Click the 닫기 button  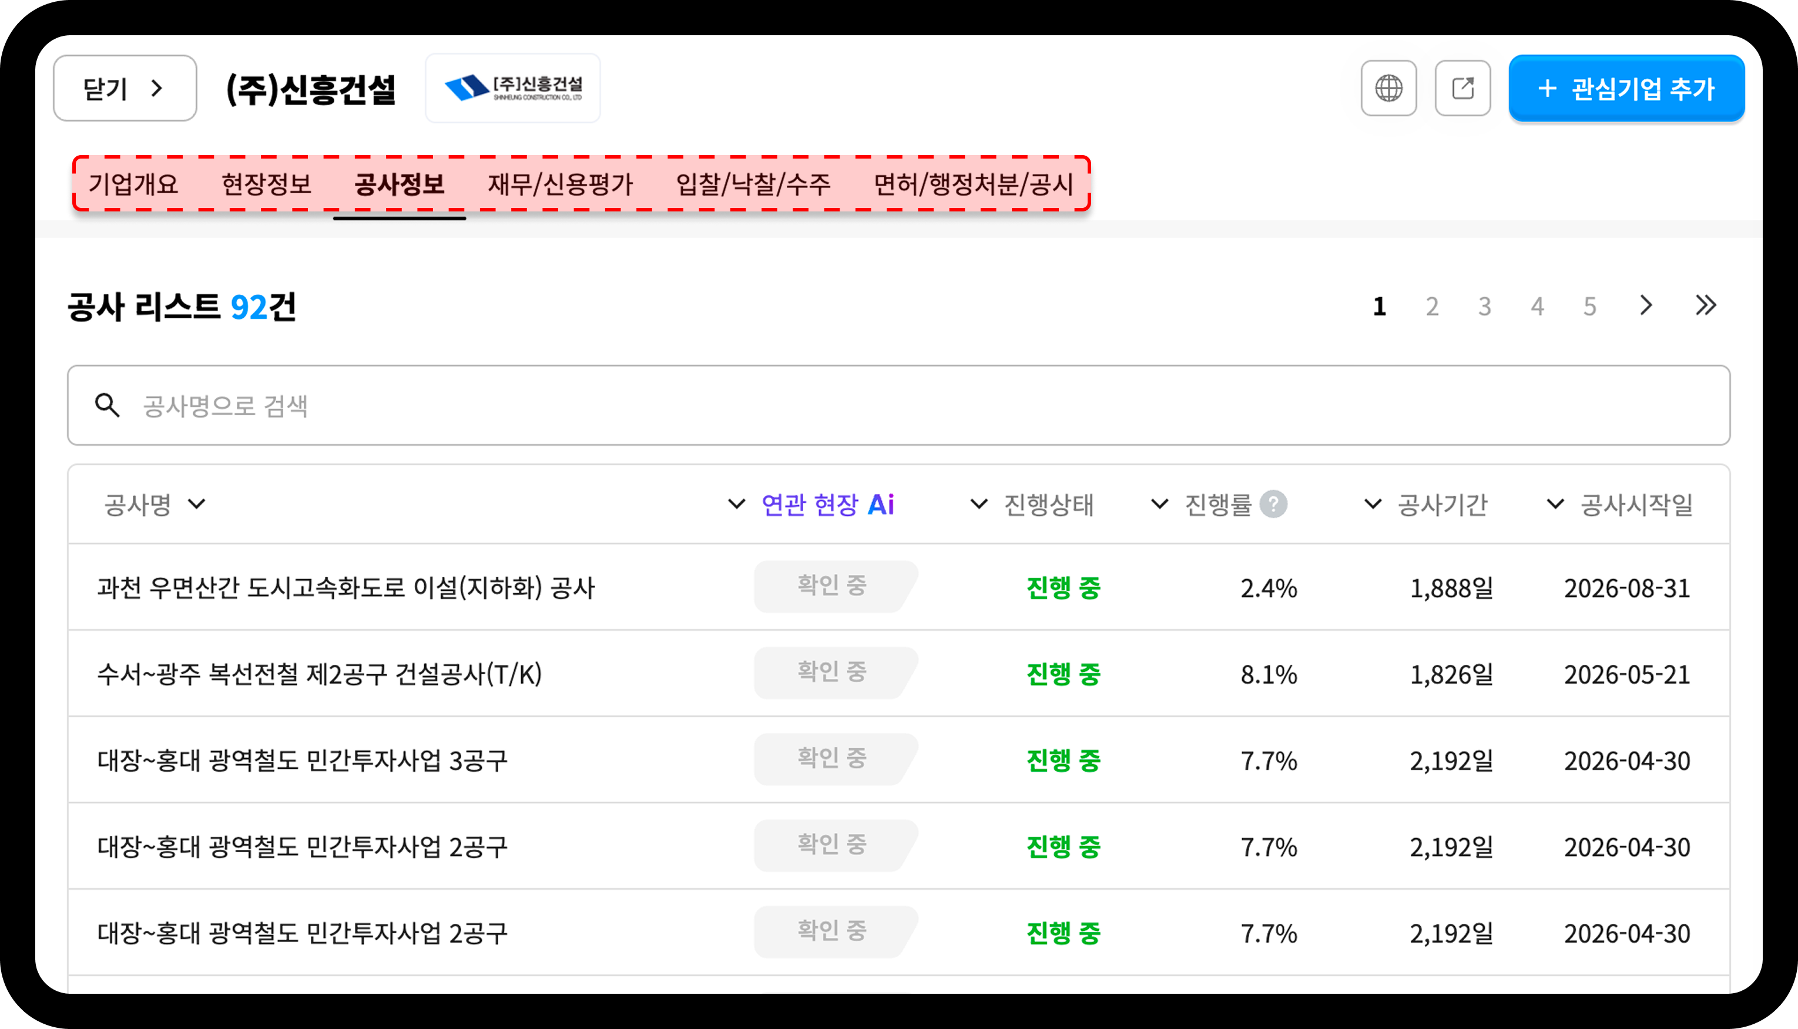coord(125,88)
